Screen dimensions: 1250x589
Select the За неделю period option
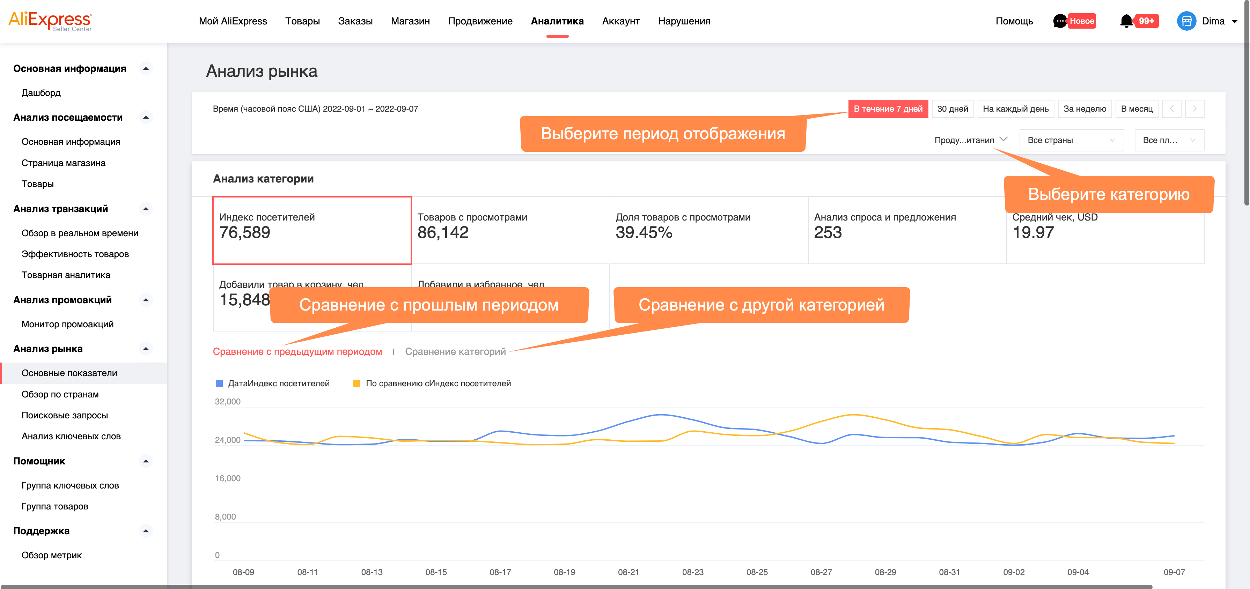(x=1085, y=109)
